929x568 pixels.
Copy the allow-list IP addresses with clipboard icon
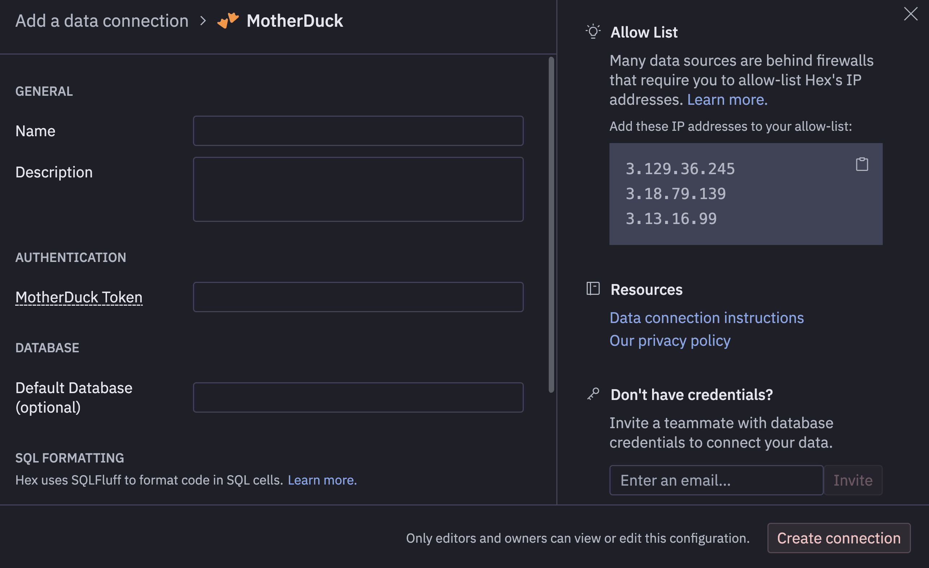tap(861, 164)
